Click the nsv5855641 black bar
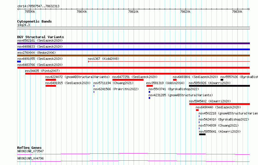The image size is (258, 165). (202, 134)
